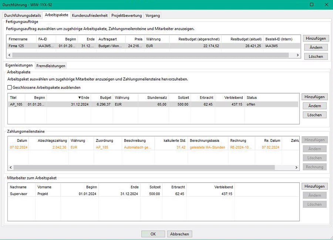The width and height of the screenshot is (333, 240).
Task: Cancel the dialog with Abbrechen
Action: tap(180, 234)
